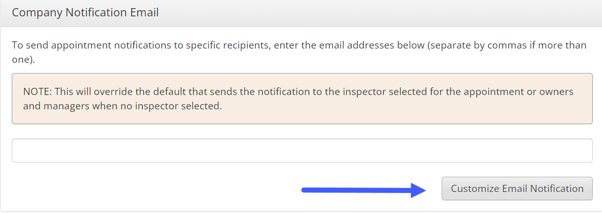Click the 'specific recipients' phrase in the instructions
602x213 pixels.
(223, 45)
